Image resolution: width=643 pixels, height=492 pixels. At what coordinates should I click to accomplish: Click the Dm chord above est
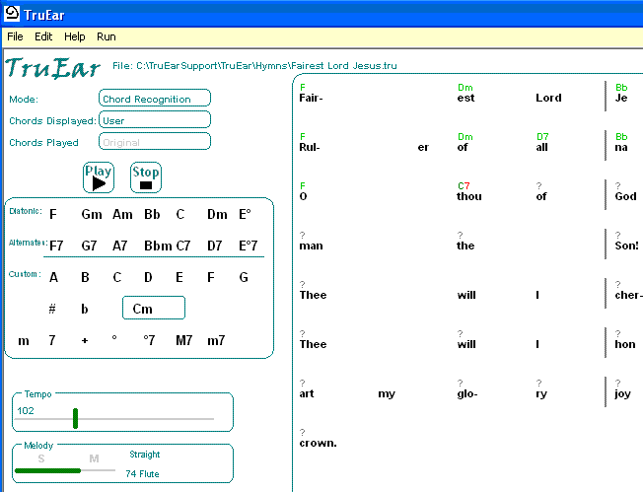click(465, 88)
